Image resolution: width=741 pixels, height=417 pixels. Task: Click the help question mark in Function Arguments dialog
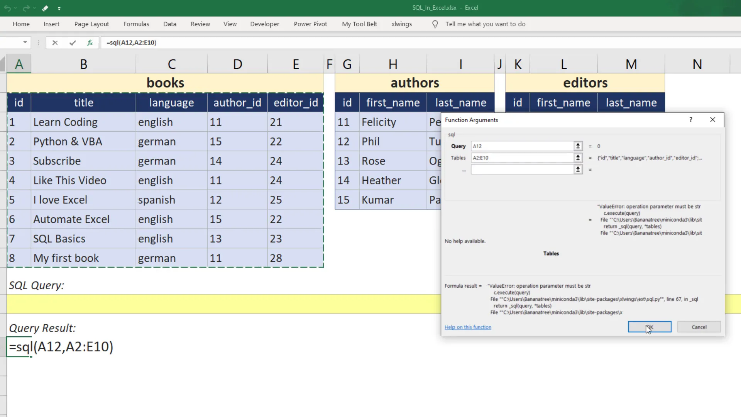pyautogui.click(x=690, y=120)
